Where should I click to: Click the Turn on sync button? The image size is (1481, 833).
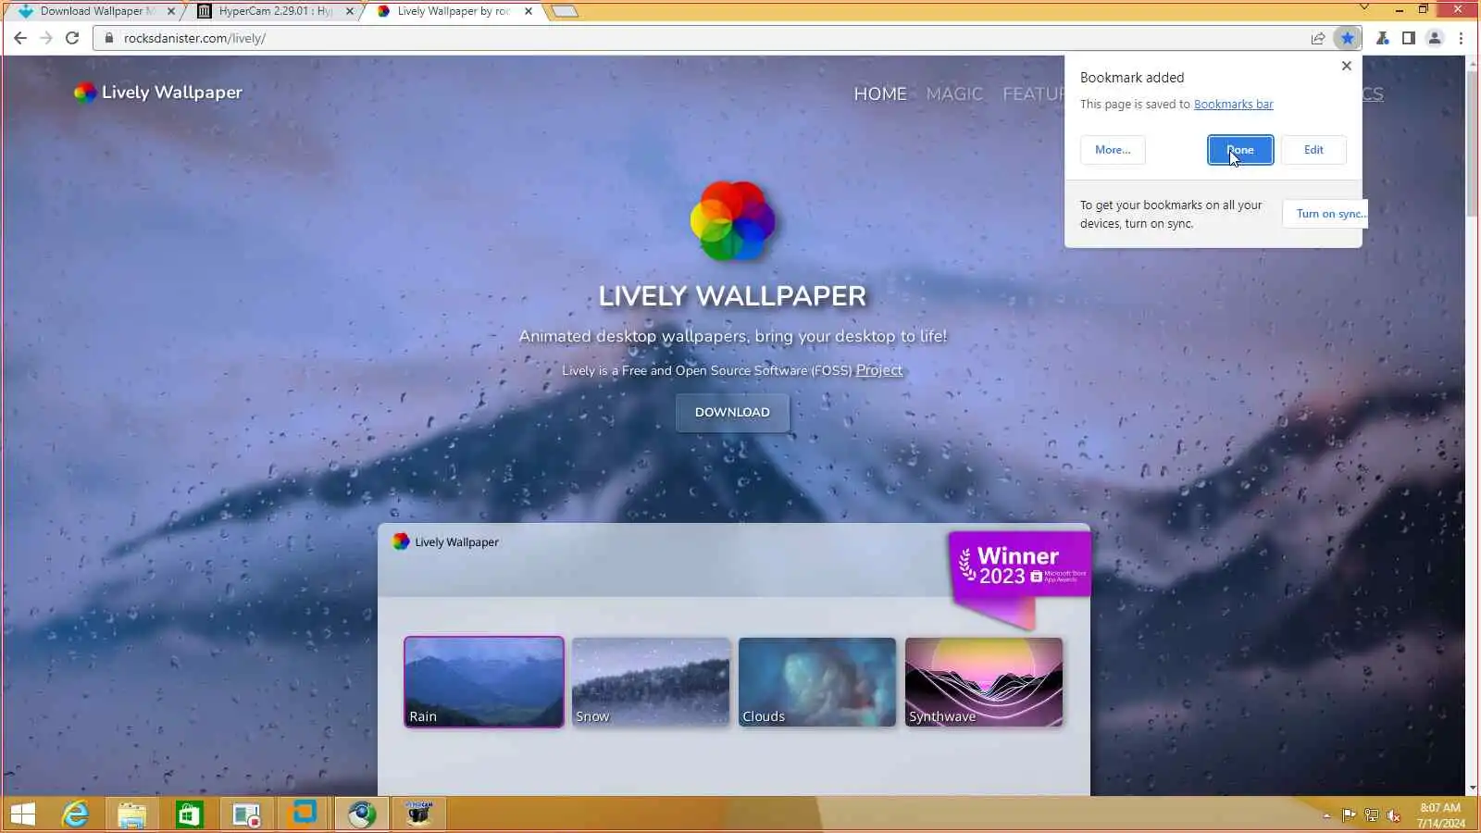(x=1325, y=214)
